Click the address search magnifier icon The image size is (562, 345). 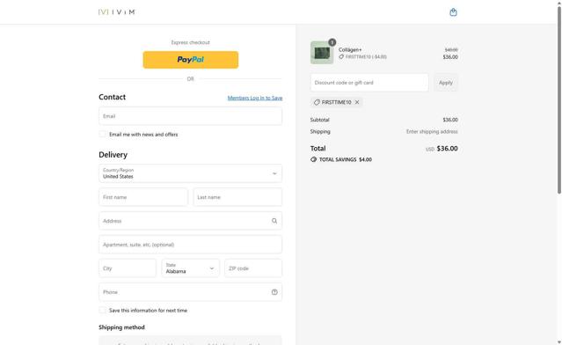[x=274, y=221]
